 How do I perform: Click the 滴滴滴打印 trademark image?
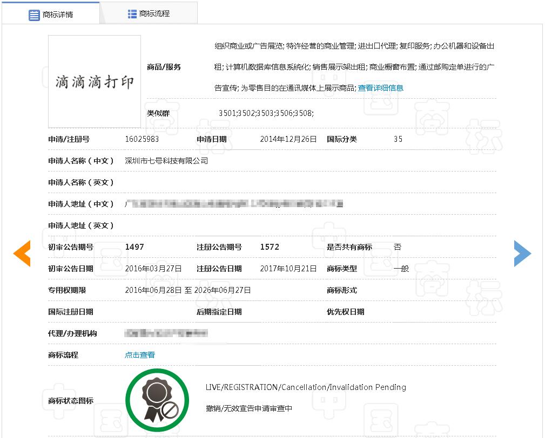[95, 81]
